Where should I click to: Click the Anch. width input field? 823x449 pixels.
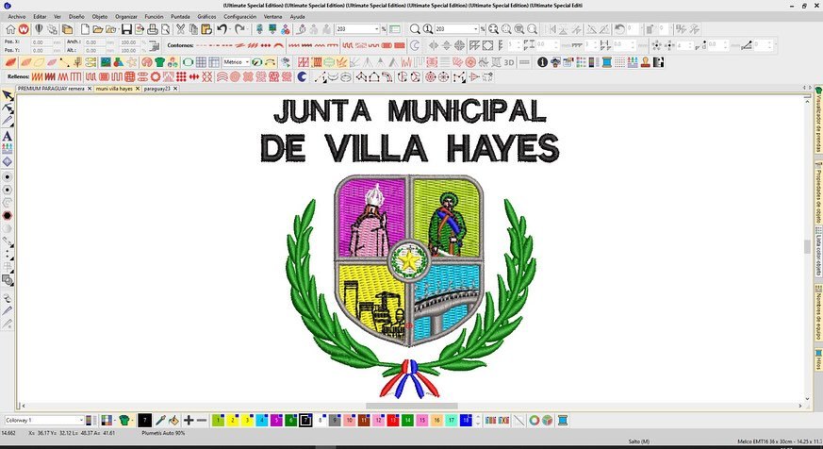pyautogui.click(x=94, y=42)
